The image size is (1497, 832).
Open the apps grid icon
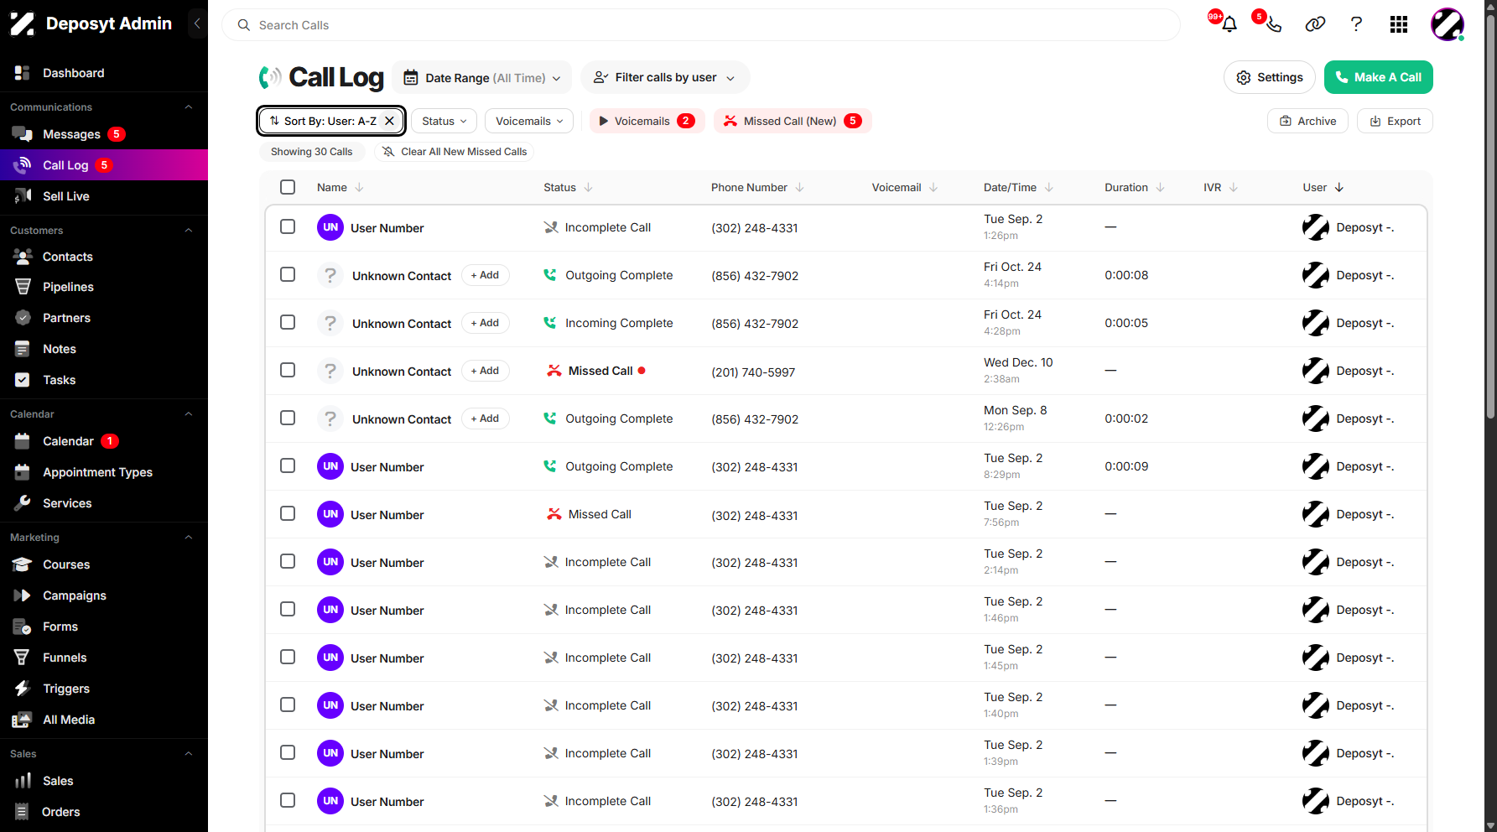pyautogui.click(x=1398, y=24)
